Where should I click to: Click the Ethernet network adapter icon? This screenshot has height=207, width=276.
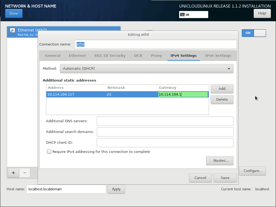(x=12, y=32)
